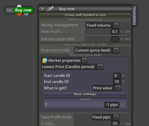The image size is (149, 126).
Task: Collapse the Money management section header
Action: click(85, 20)
